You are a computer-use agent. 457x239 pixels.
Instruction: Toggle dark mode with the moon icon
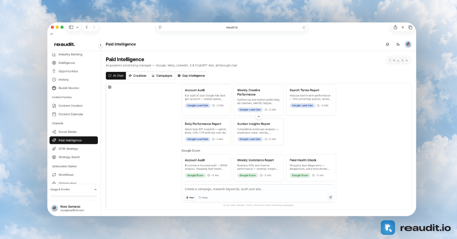[x=398, y=44]
